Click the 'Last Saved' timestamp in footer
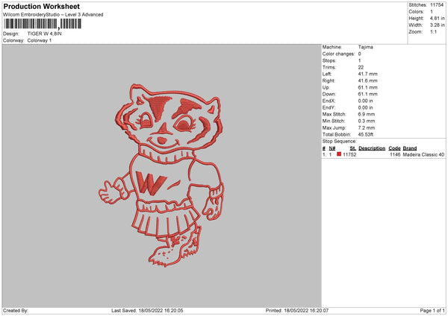 [147, 311]
